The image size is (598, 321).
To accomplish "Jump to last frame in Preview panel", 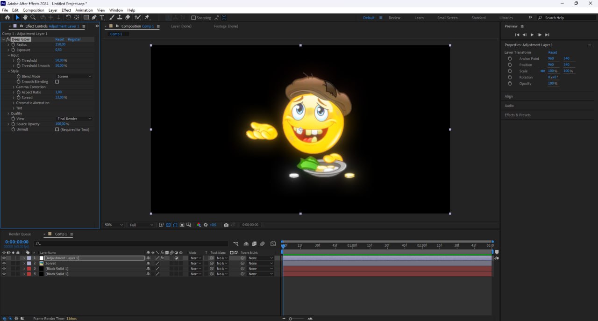I will 547,35.
